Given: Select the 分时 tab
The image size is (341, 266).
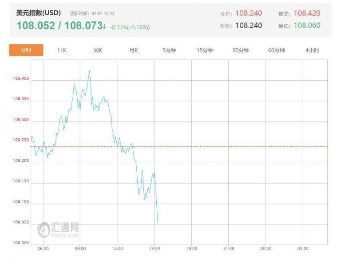Looking at the screenshot, I should (x=26, y=51).
